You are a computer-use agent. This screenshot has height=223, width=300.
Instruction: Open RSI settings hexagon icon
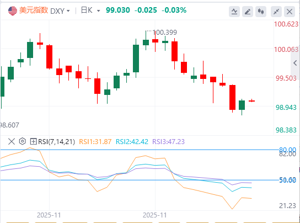coord(23,141)
